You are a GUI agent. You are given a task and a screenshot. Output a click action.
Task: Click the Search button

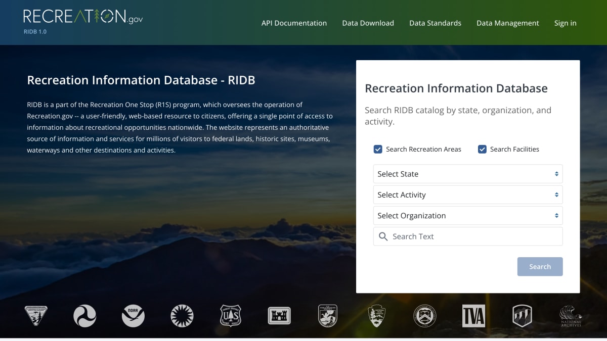pos(540,267)
